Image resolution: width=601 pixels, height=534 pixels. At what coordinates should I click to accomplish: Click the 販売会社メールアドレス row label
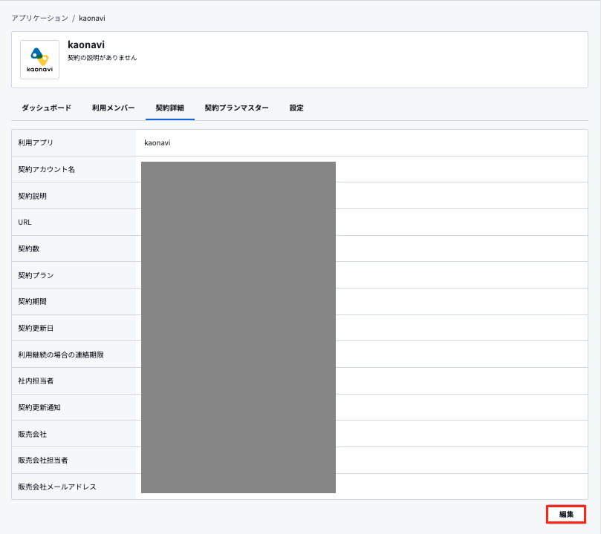click(57, 487)
